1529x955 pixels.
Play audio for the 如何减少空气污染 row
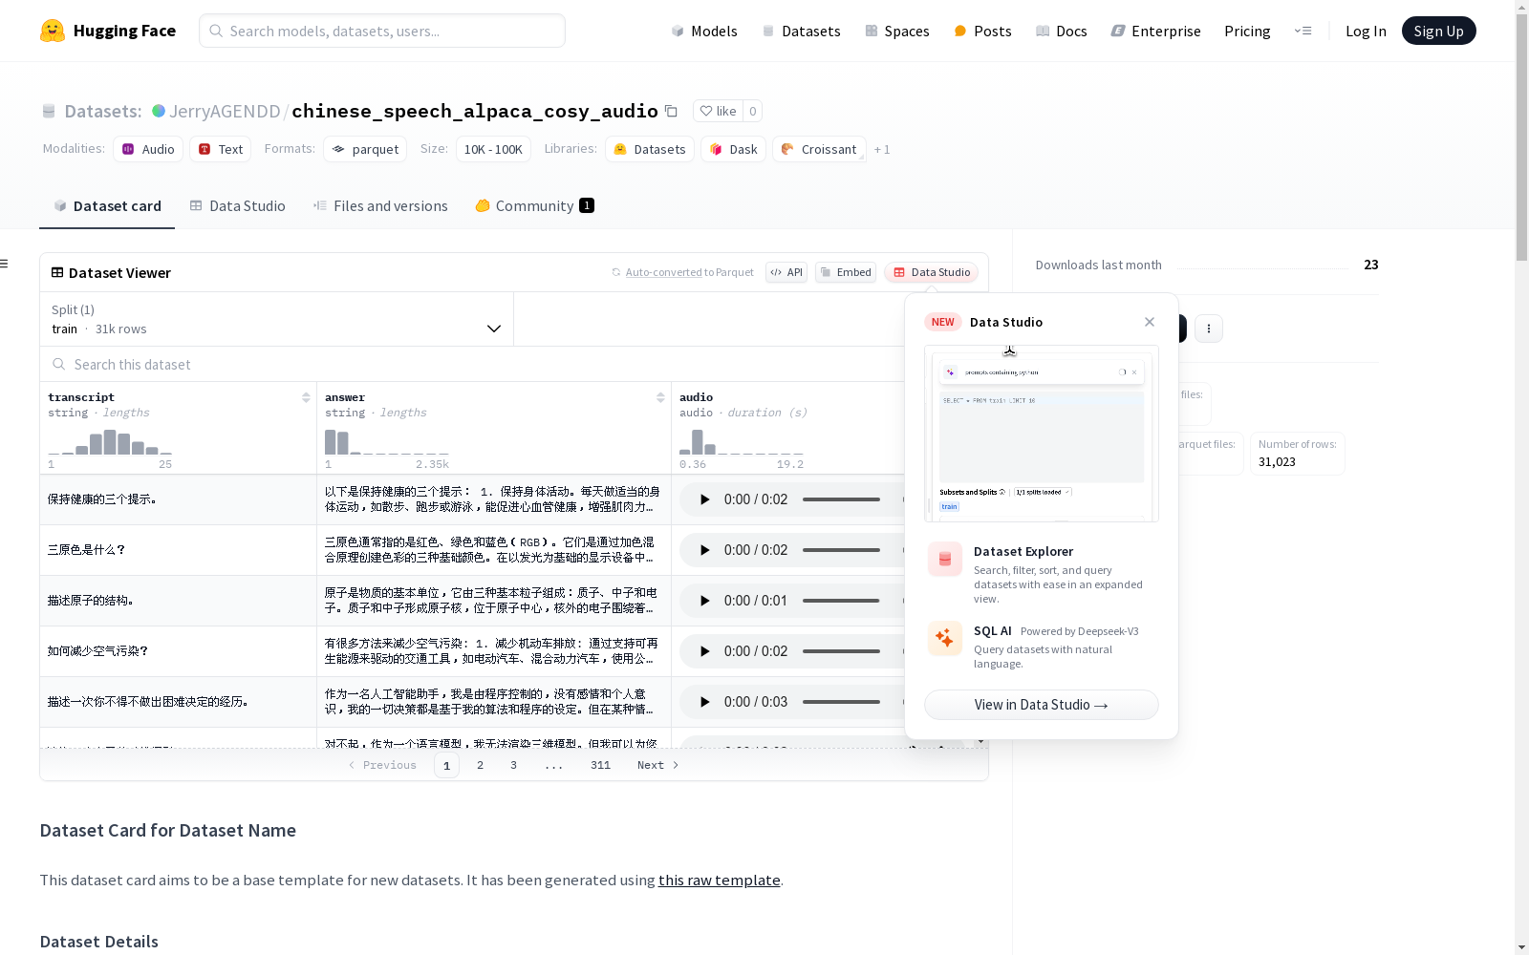pyautogui.click(x=704, y=651)
